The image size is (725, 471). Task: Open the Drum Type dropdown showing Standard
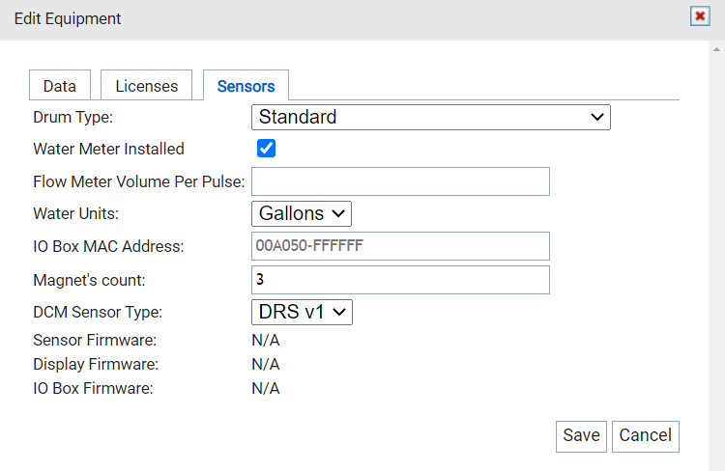[x=431, y=118]
